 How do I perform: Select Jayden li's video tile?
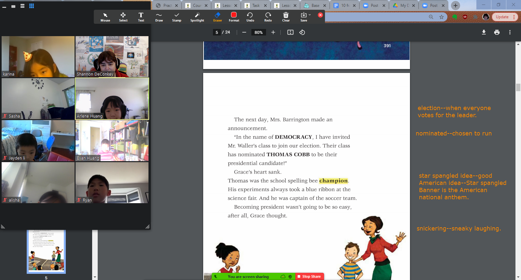pyautogui.click(x=38, y=141)
